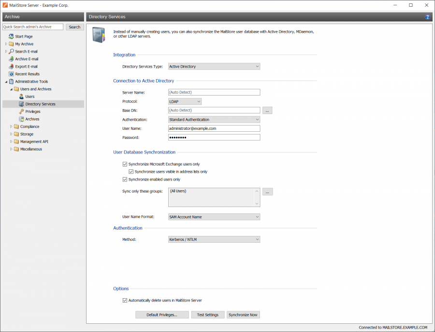Open the Directory Services Type dropdown
Viewport: 435px width, 332px height.
214,66
